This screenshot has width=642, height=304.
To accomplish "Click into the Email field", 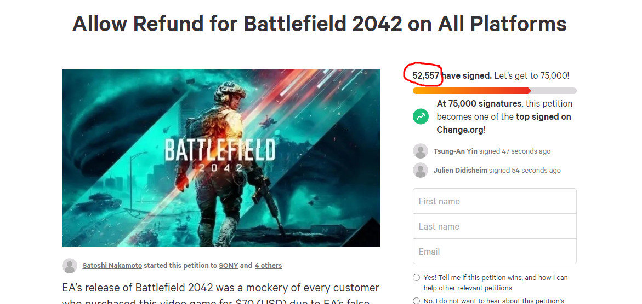I will (x=494, y=252).
